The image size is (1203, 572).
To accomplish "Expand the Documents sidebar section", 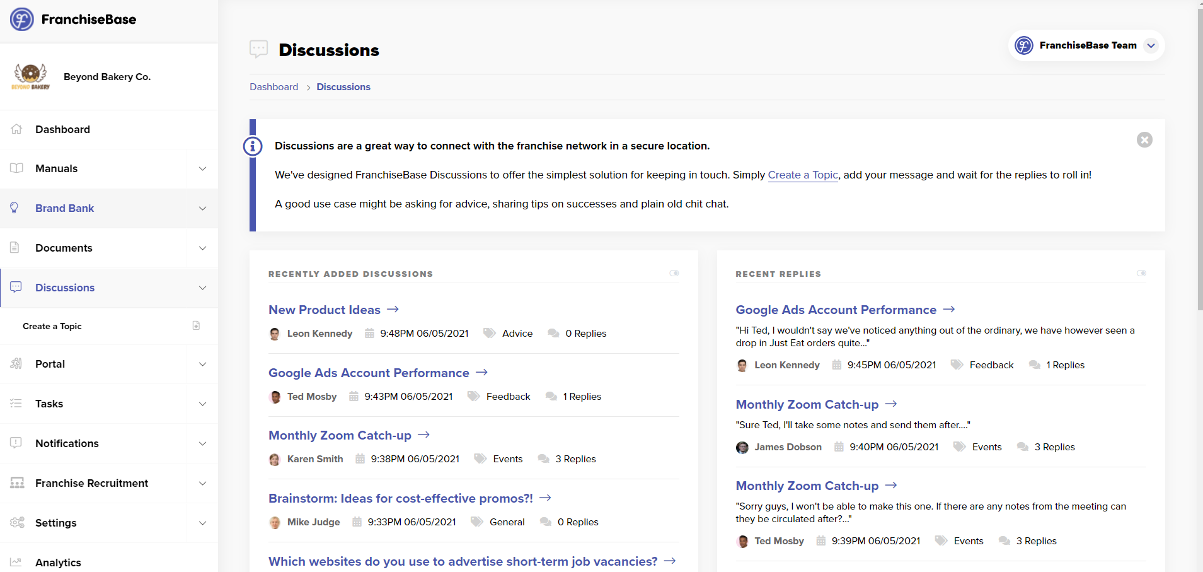I will (x=202, y=248).
